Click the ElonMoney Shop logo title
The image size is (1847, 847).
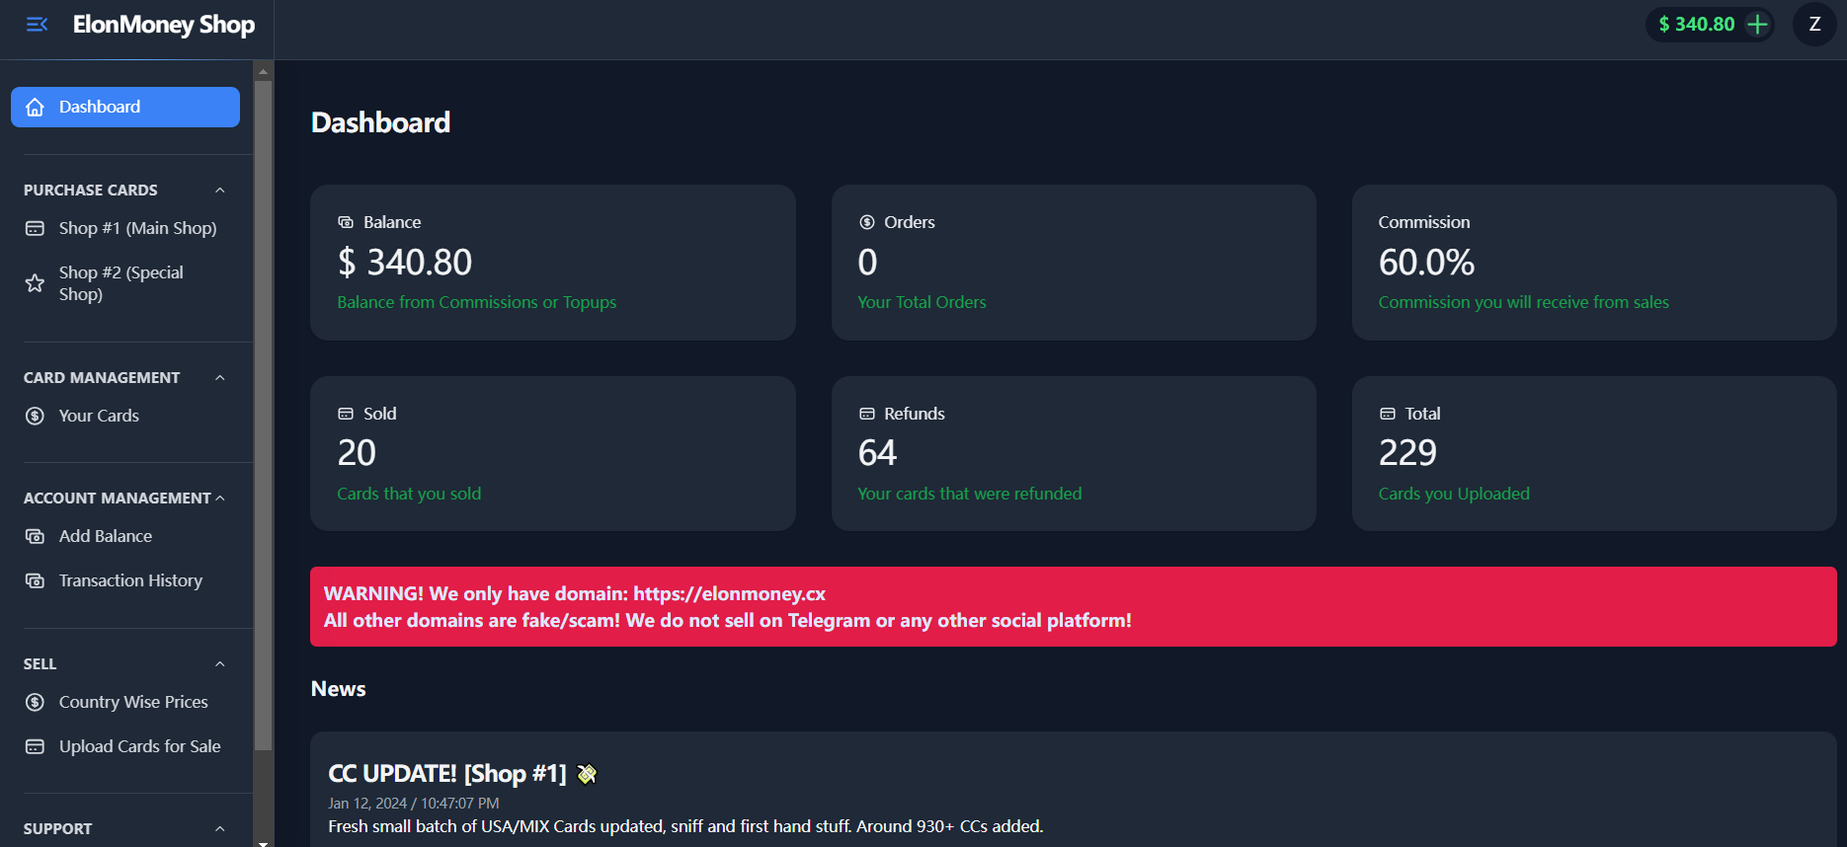click(x=164, y=25)
